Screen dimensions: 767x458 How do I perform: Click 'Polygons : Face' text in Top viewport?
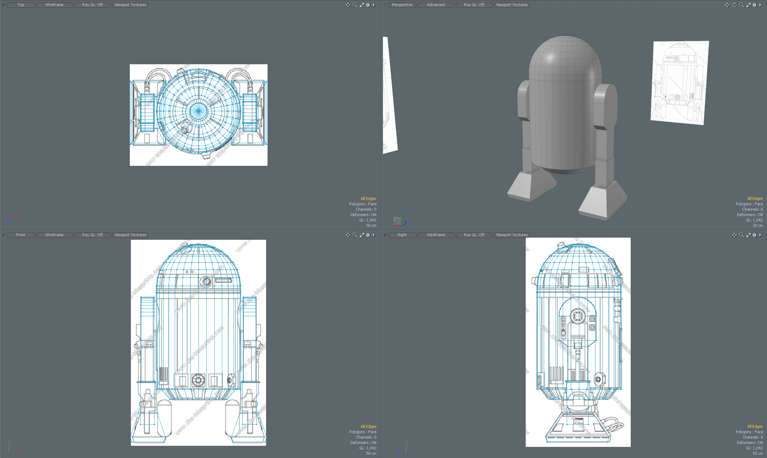point(362,204)
